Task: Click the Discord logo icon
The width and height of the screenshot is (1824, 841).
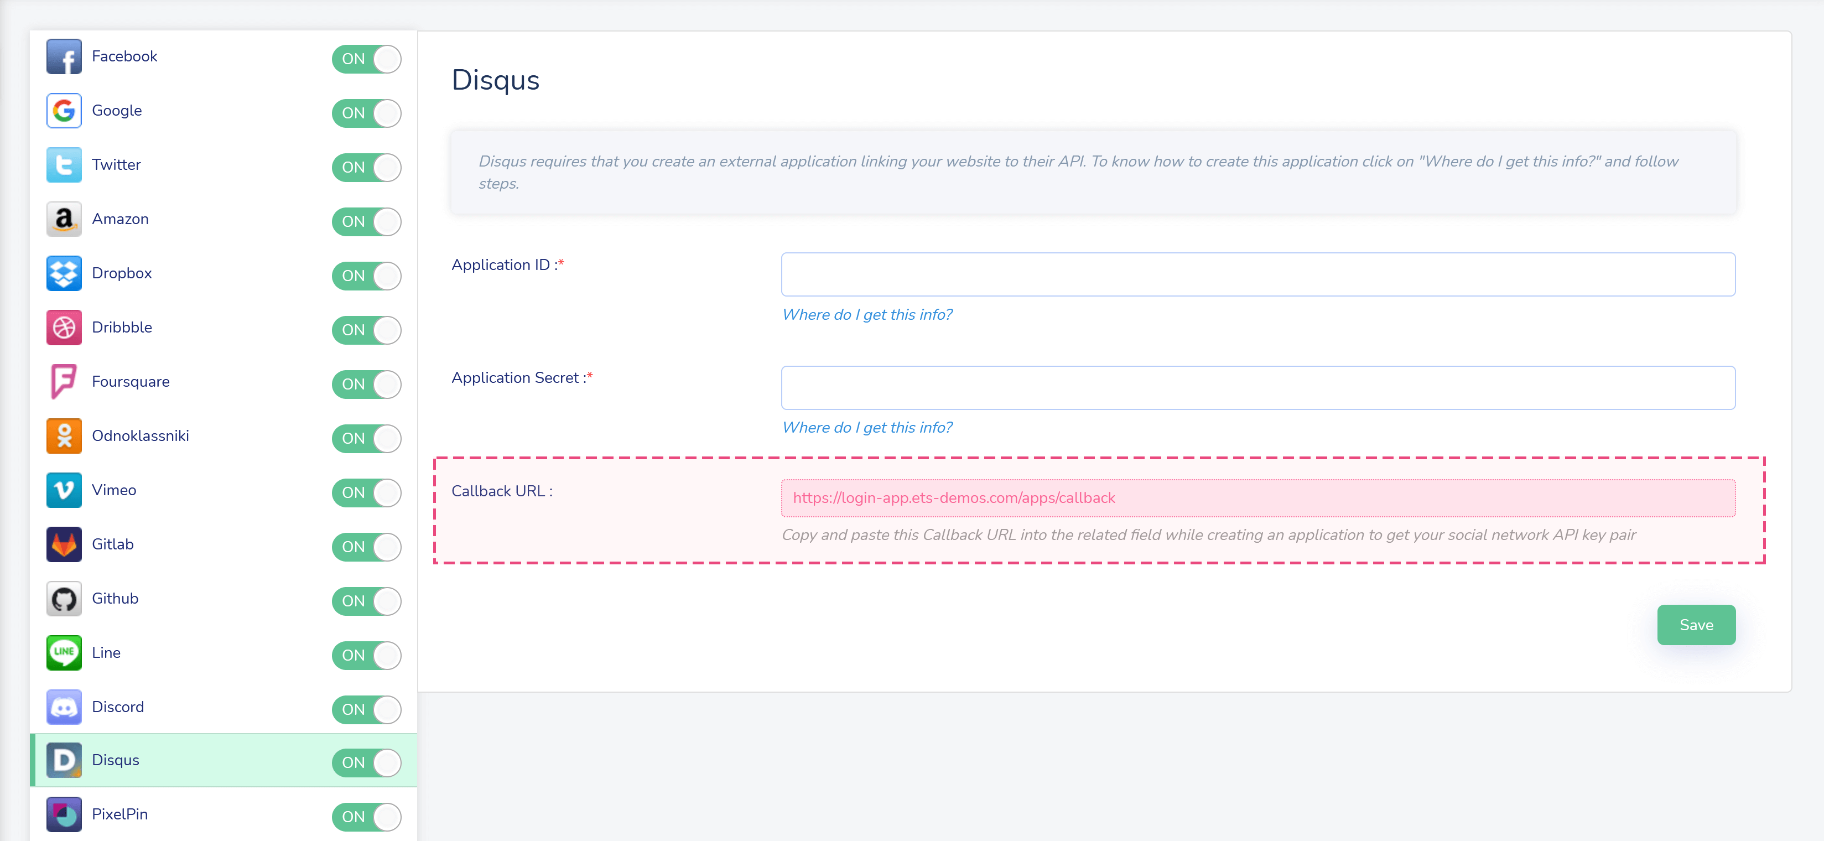Action: tap(64, 707)
